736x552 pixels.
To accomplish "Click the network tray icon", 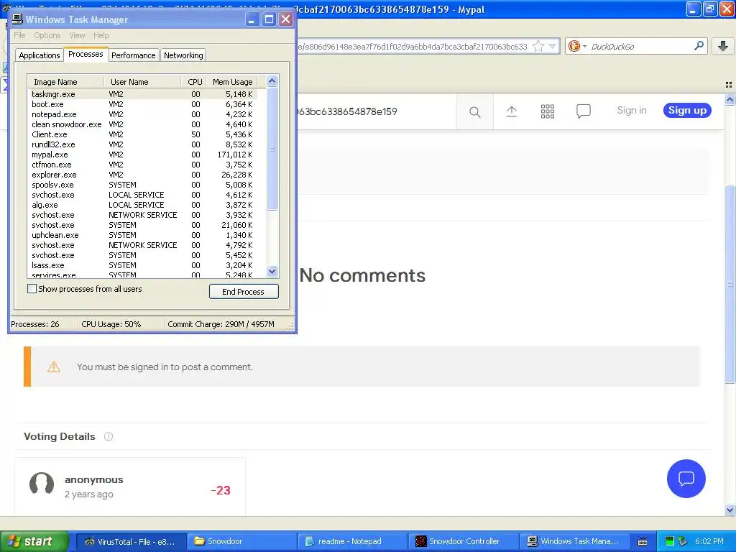I will click(x=683, y=541).
